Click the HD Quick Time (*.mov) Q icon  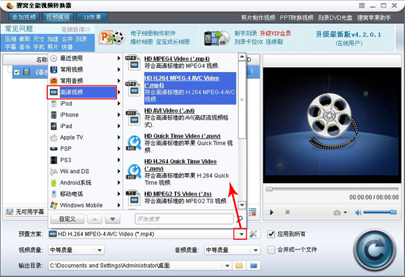pyautogui.click(x=134, y=143)
